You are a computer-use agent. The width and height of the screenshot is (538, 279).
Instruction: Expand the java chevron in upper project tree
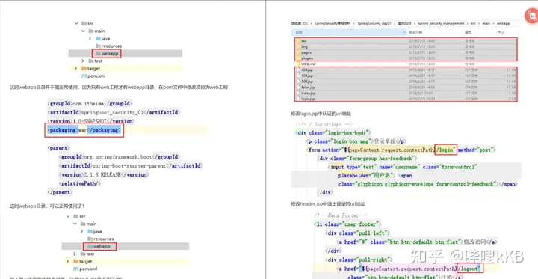[x=90, y=38]
